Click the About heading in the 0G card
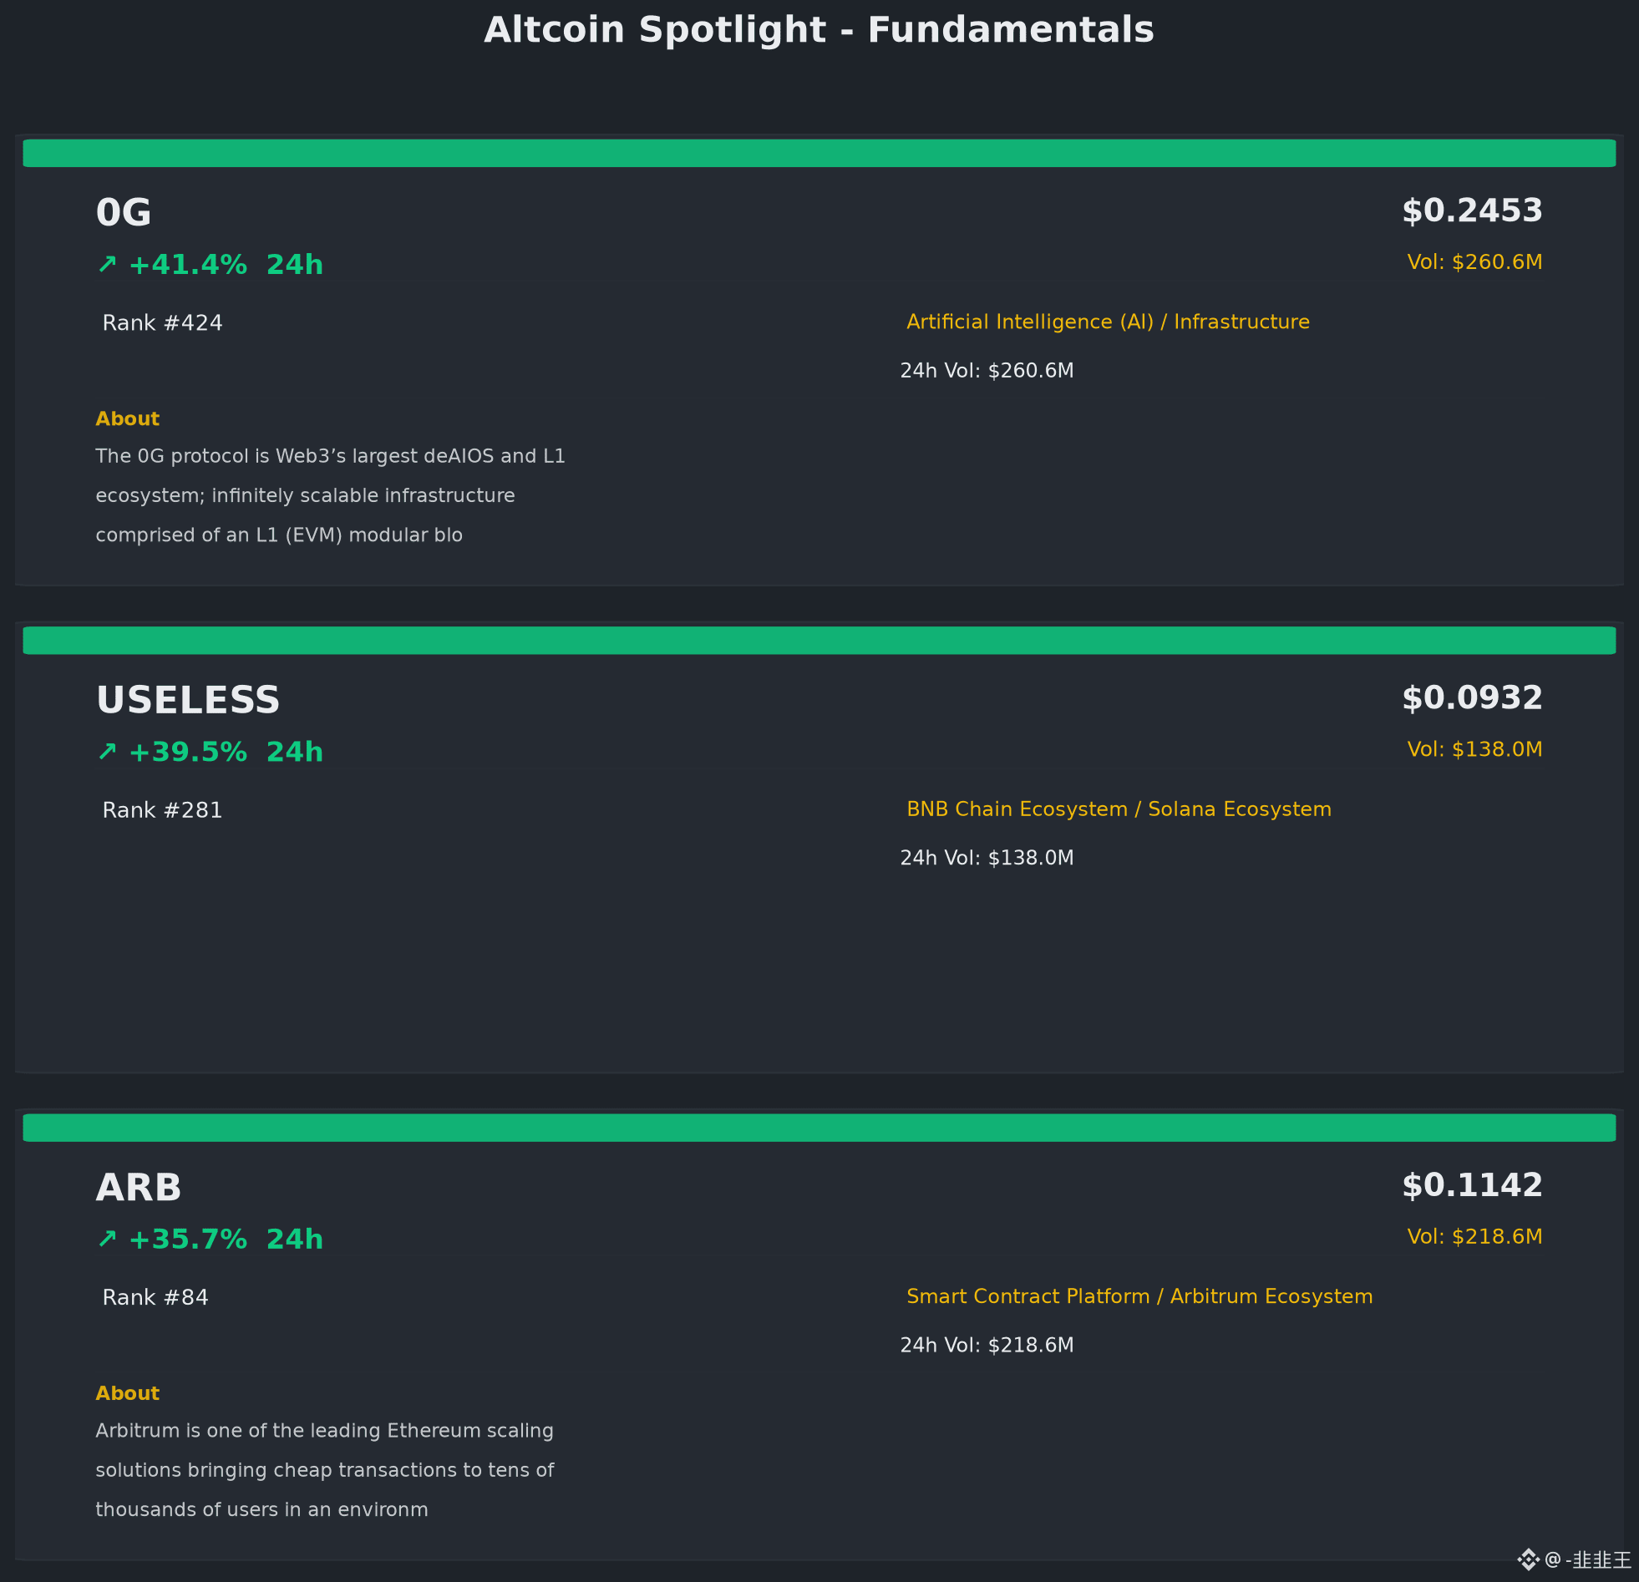The image size is (1639, 1582). pyautogui.click(x=127, y=419)
